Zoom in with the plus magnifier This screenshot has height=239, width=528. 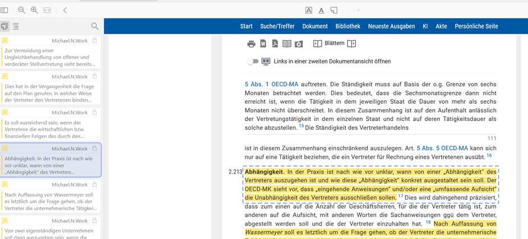[x=34, y=11]
